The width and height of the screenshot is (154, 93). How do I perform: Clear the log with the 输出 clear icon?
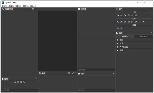(x=69, y=73)
